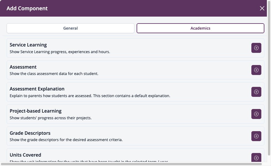271x166 pixels.
Task: Close the Add Component dialog
Action: 262,8
